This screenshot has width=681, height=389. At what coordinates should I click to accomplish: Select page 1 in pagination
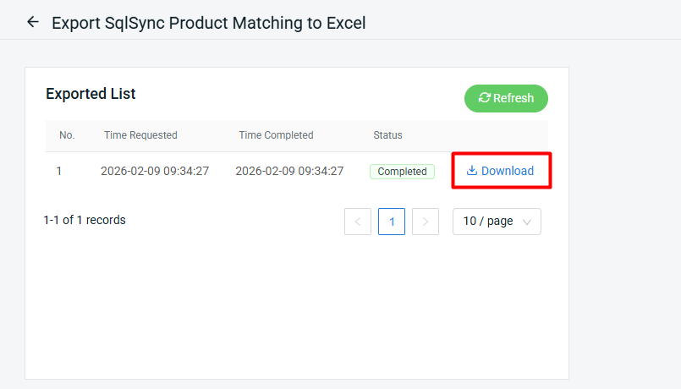click(392, 222)
